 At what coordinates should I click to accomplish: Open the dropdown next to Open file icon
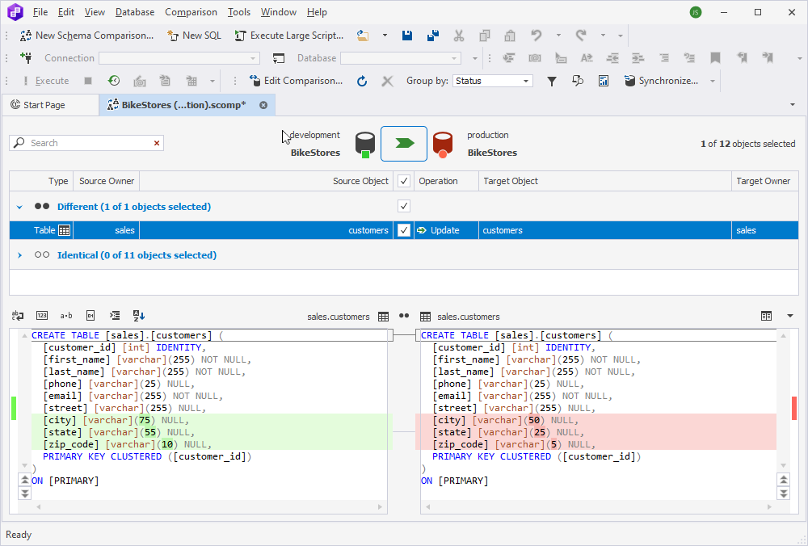[385, 36]
